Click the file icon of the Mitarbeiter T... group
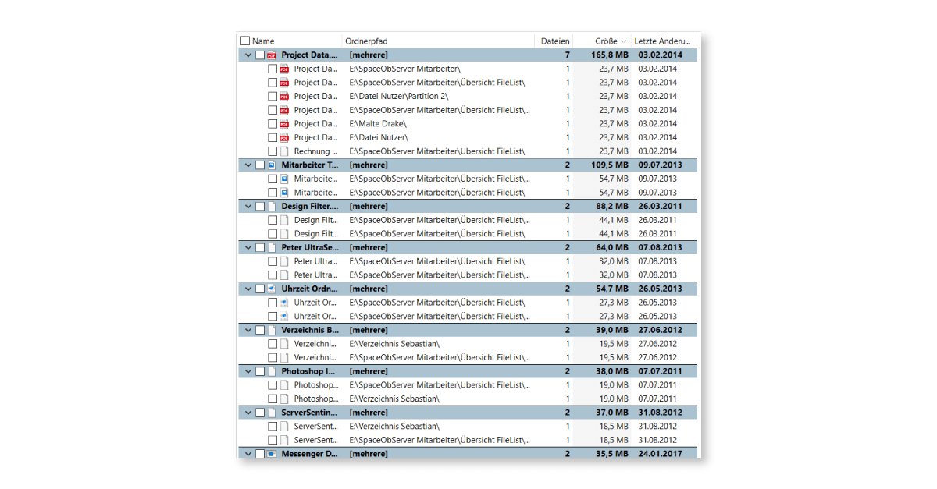Viewport: 937px width, 489px height. pyautogui.click(x=272, y=165)
